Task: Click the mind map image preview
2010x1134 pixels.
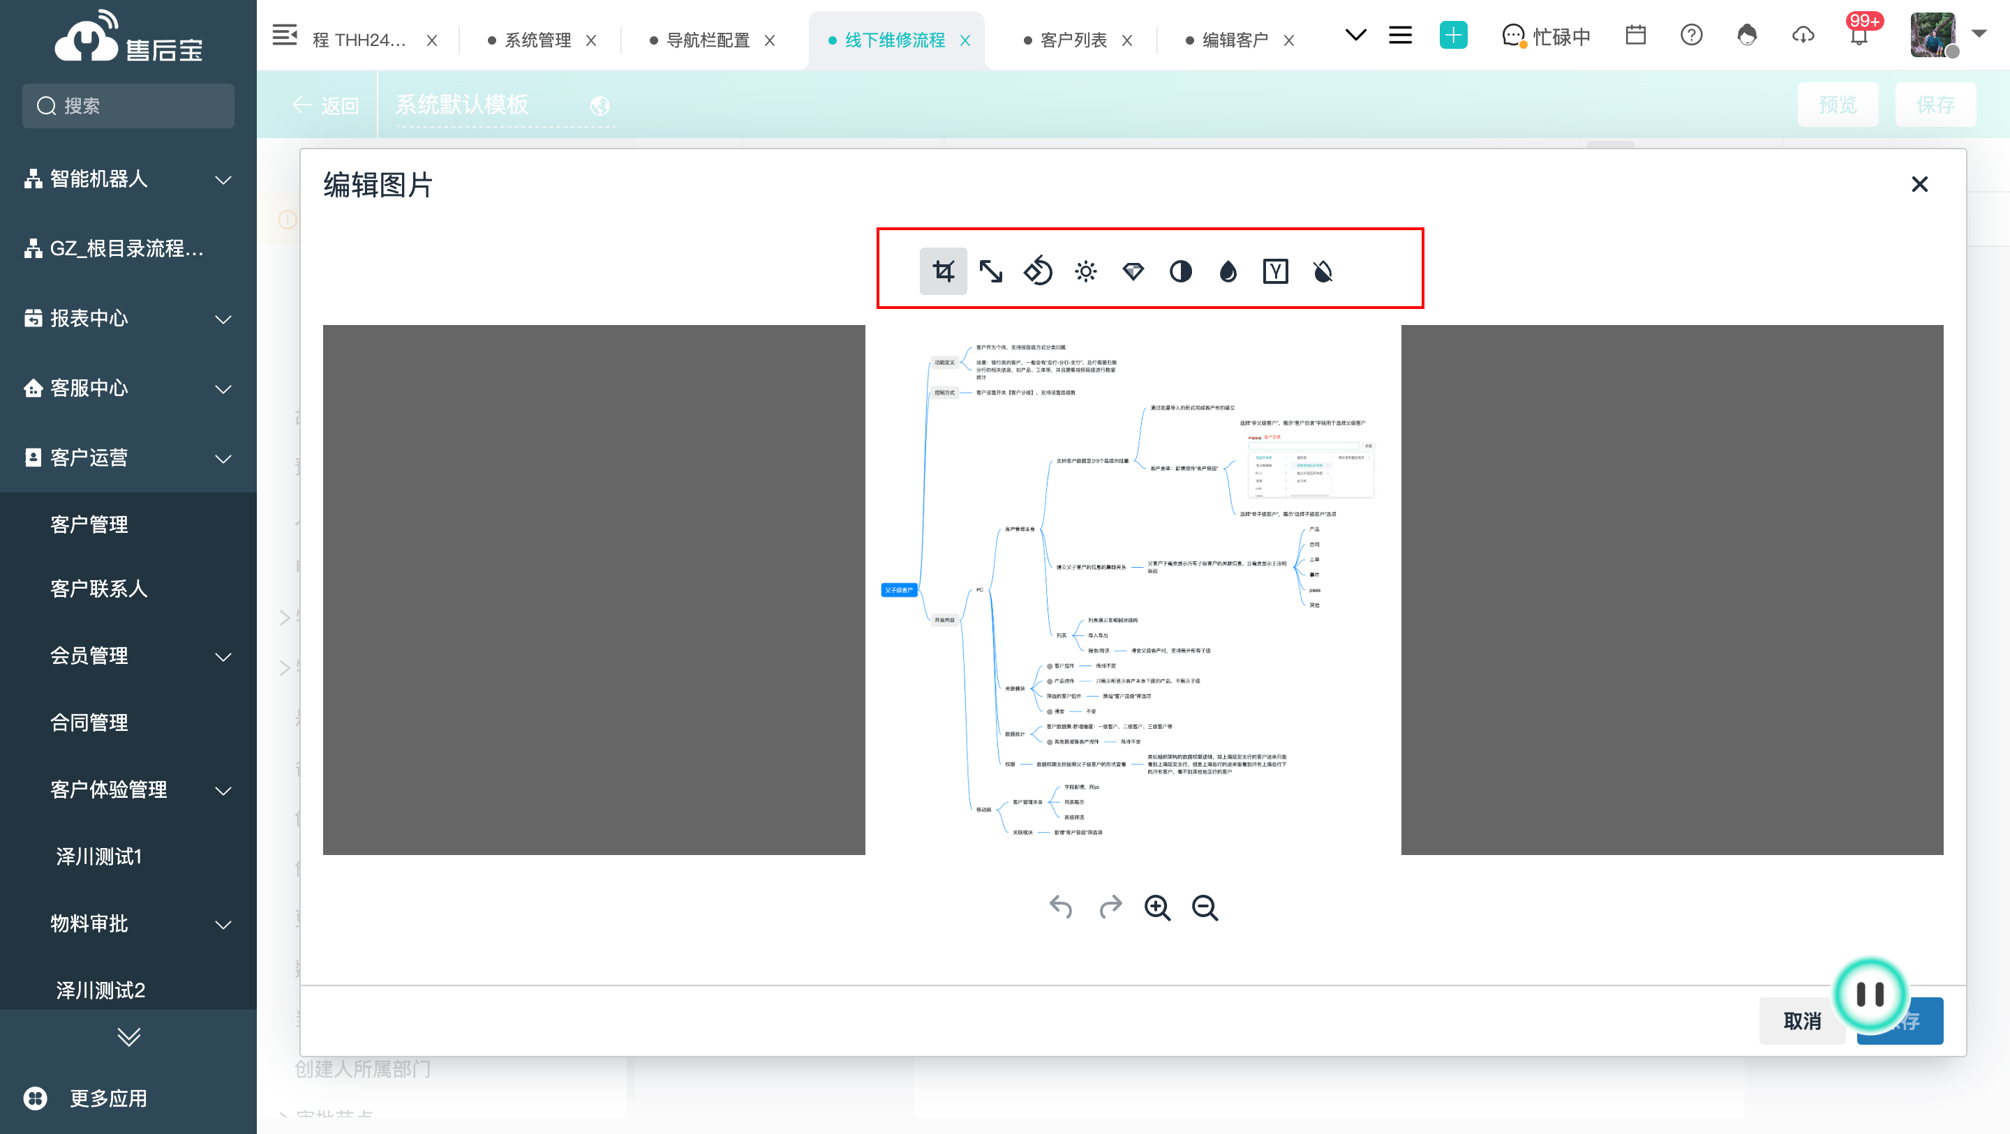Action: pyautogui.click(x=1133, y=589)
